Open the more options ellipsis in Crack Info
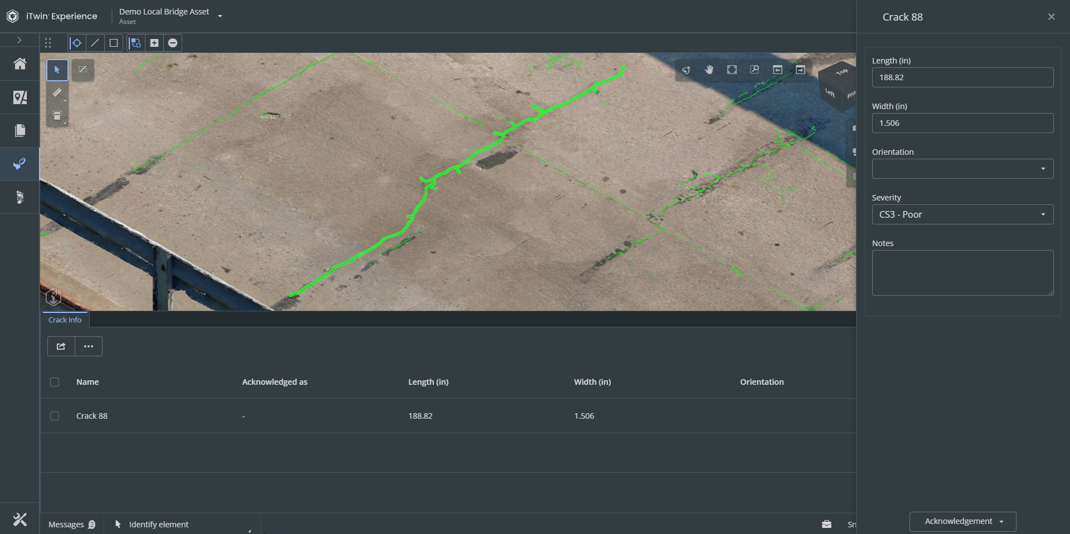The image size is (1070, 534). (89, 346)
